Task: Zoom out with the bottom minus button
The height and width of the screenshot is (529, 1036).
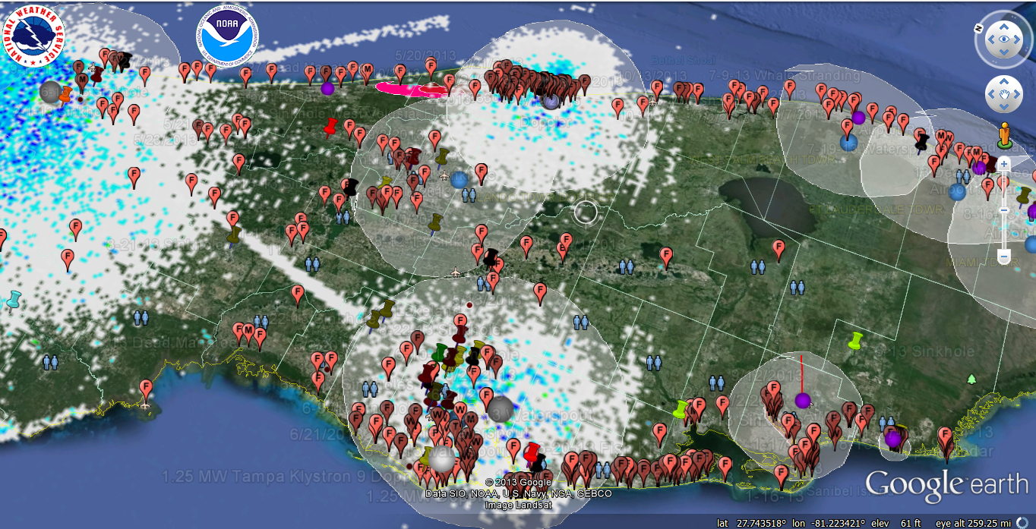Action: coord(1003,258)
